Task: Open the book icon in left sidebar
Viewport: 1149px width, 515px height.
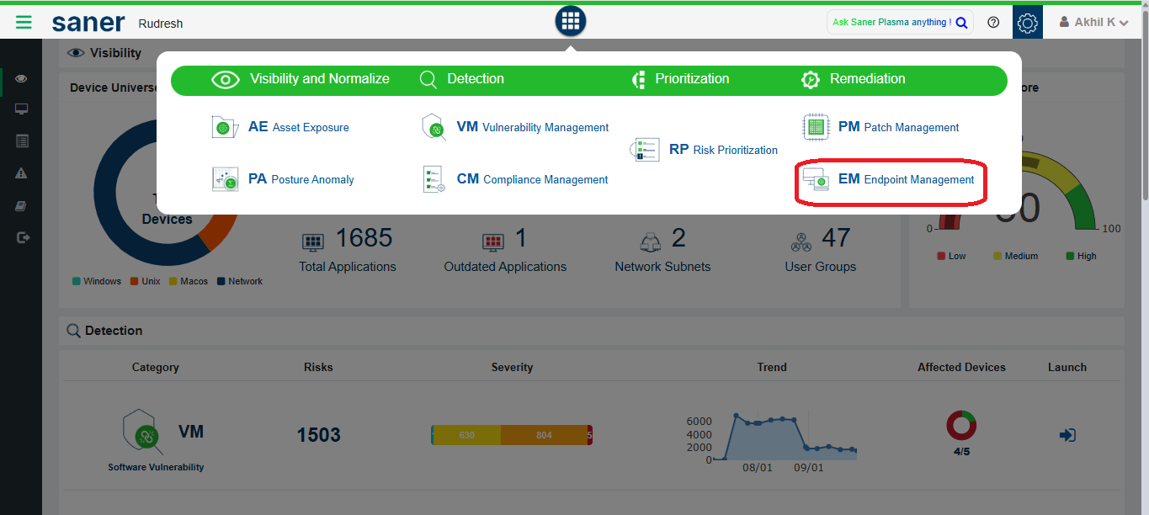Action: (x=21, y=205)
